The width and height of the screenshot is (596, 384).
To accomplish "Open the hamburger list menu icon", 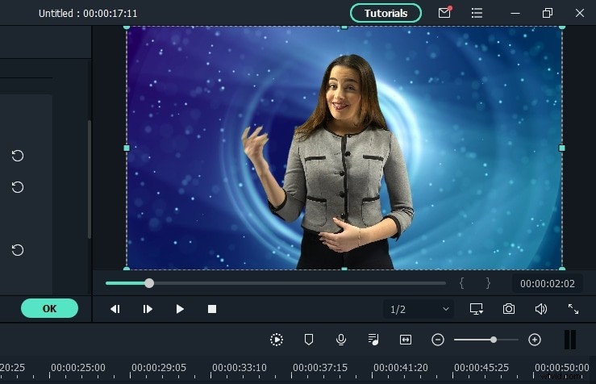I will (477, 13).
